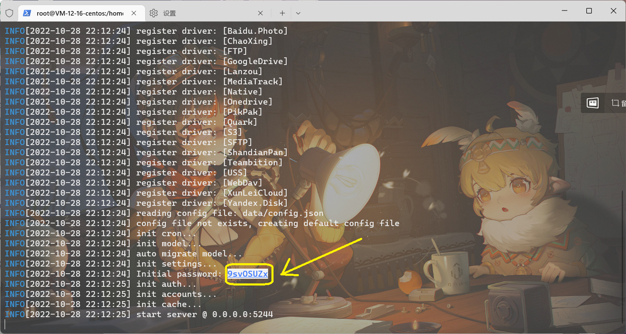Open a new tab with the plus button
The image size is (626, 334).
tap(282, 13)
